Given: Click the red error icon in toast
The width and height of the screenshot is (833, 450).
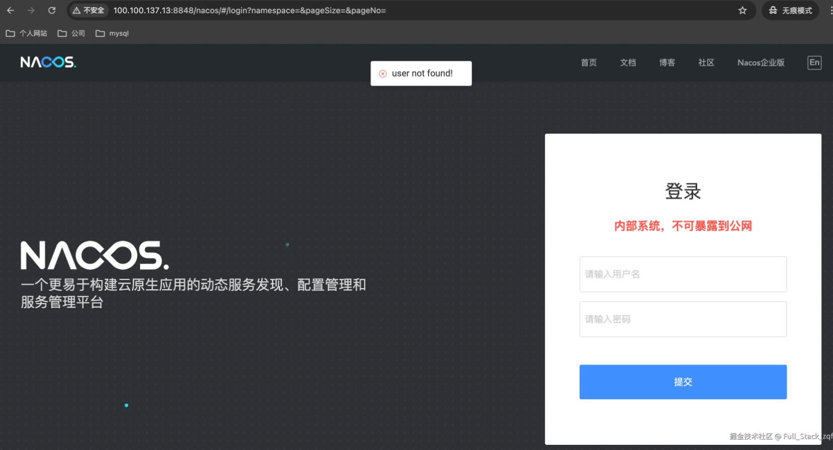Looking at the screenshot, I should (x=382, y=73).
